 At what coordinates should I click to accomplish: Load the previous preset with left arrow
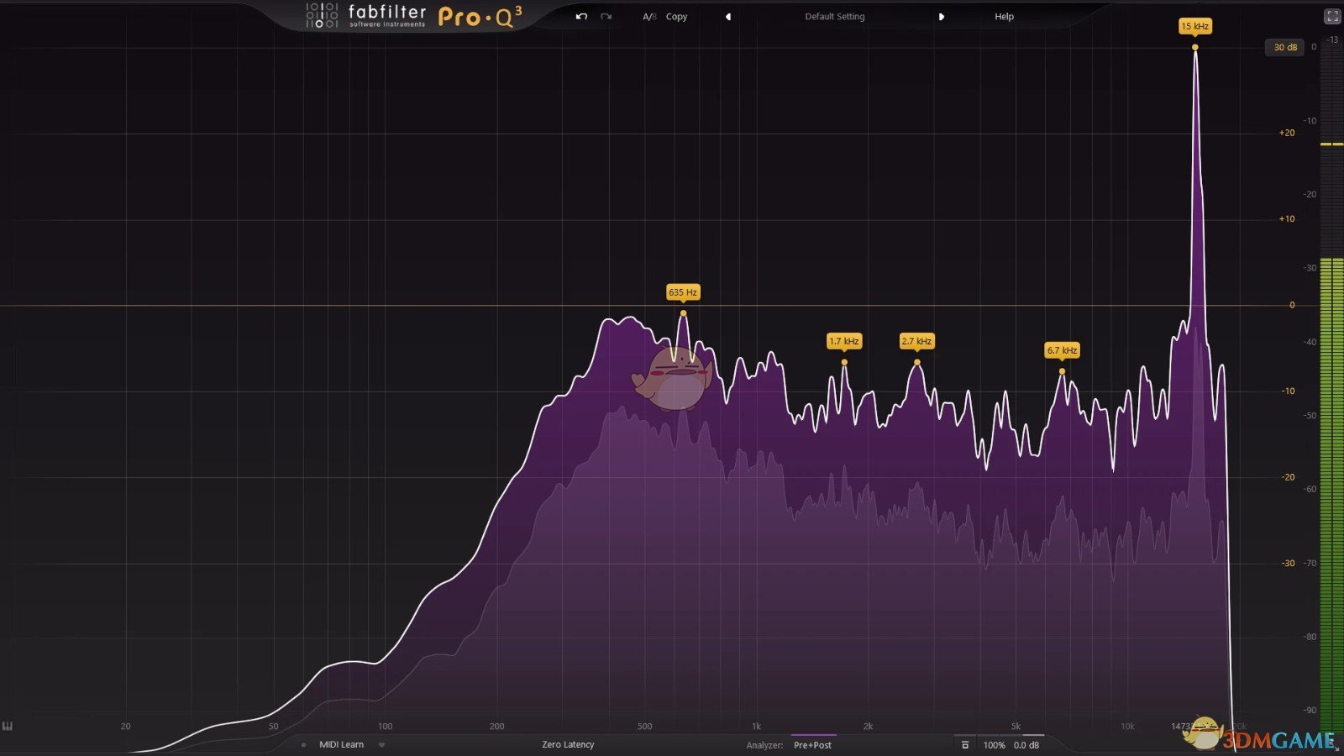(728, 17)
